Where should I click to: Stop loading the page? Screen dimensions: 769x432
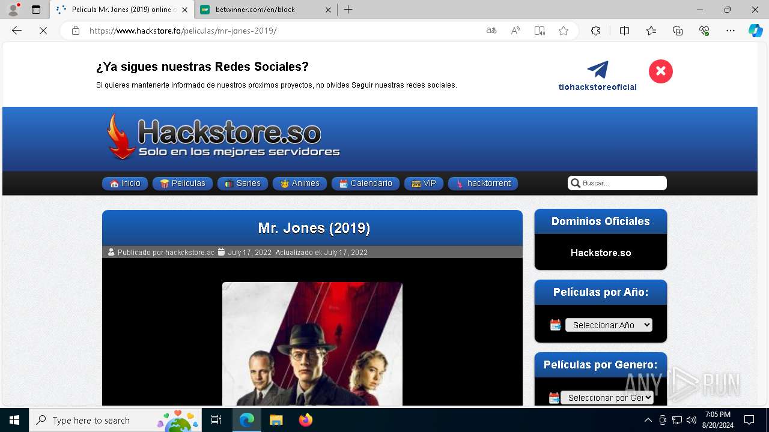tap(43, 31)
